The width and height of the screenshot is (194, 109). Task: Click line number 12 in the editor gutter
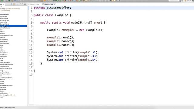[31, 49]
